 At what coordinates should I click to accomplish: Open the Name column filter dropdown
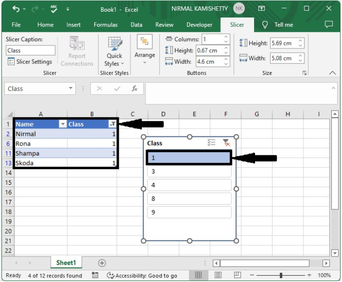[x=63, y=124]
